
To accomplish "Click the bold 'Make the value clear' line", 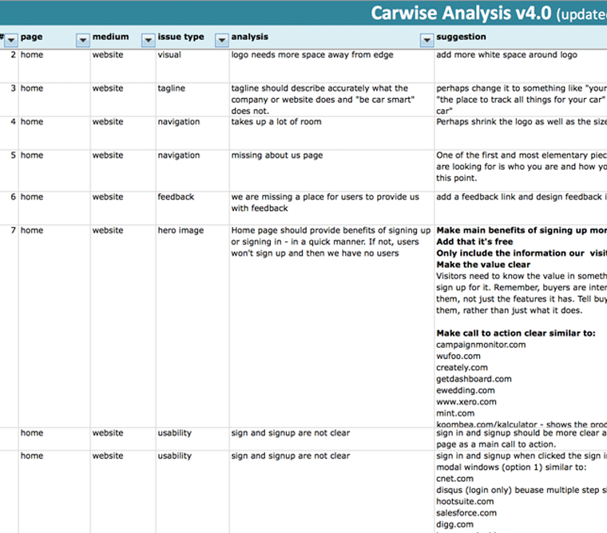I will click(483, 265).
